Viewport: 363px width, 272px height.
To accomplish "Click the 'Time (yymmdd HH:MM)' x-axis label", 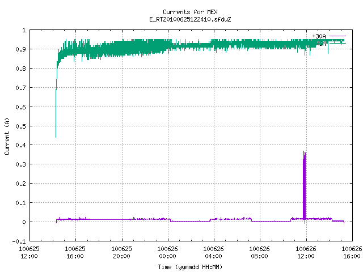I will click(x=190, y=267).
